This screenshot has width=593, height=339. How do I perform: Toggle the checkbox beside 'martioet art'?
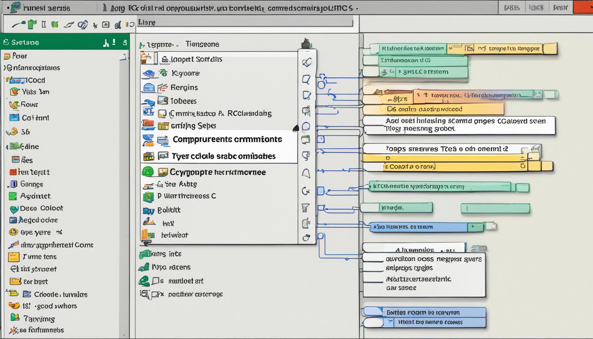click(155, 281)
